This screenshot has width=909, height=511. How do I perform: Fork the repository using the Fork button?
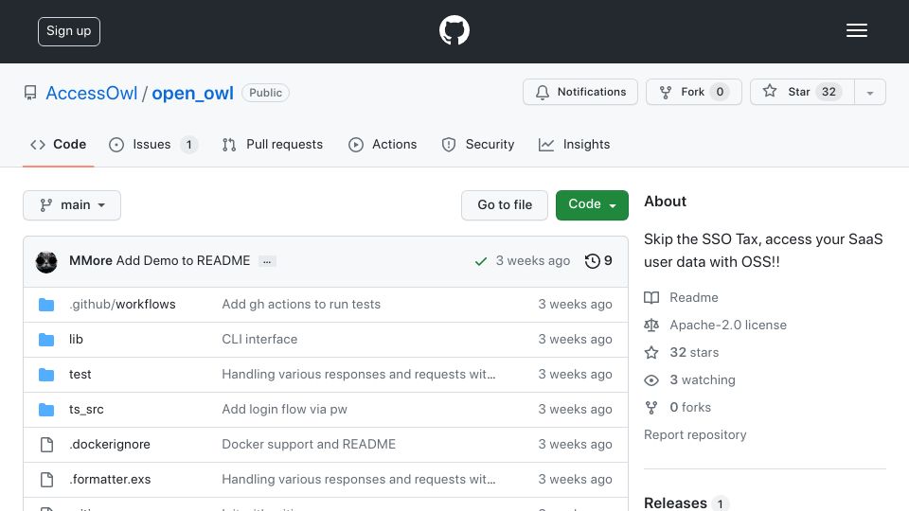(x=694, y=92)
